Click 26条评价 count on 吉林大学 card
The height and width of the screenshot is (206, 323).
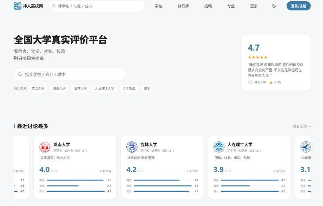[x=192, y=171]
